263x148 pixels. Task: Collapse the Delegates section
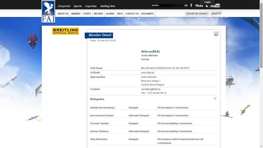point(215,98)
